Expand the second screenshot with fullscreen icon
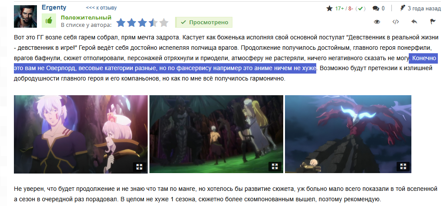The width and height of the screenshot is (447, 206). click(x=275, y=167)
